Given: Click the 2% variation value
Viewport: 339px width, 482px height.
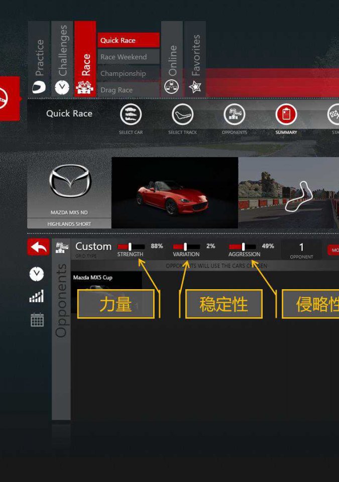Looking at the screenshot, I should (211, 246).
